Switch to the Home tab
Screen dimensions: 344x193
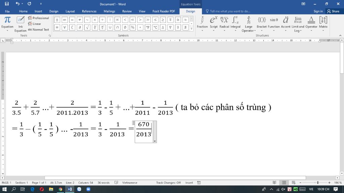tap(23, 11)
